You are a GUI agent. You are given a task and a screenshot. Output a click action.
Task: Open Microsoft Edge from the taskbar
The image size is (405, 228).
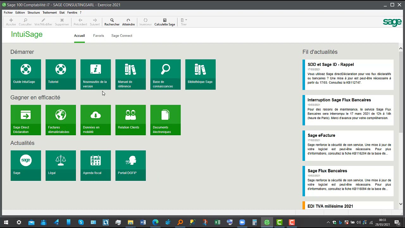[155, 222]
